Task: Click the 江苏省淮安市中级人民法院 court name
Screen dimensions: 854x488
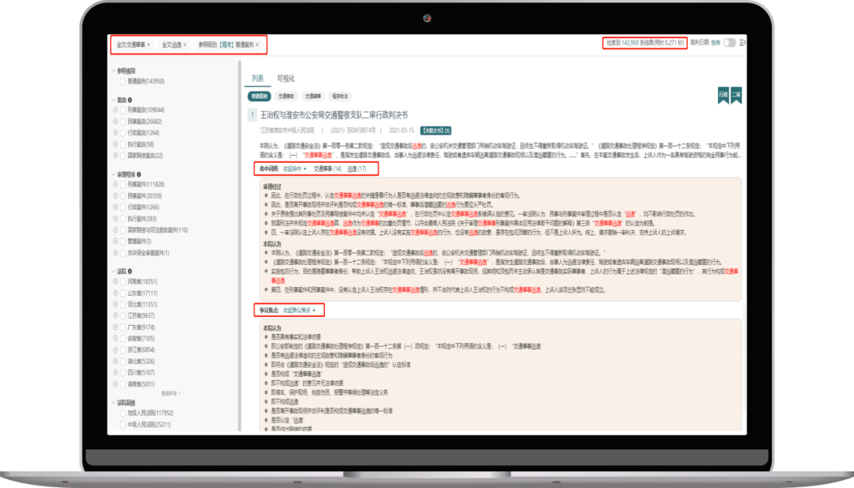Action: point(288,131)
